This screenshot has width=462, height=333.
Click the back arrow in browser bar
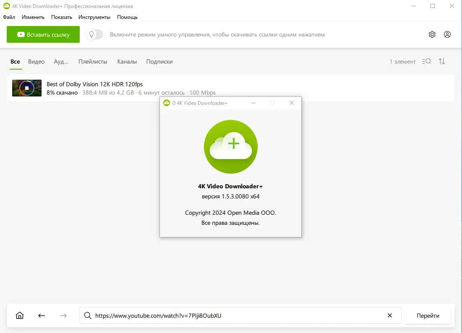point(42,316)
